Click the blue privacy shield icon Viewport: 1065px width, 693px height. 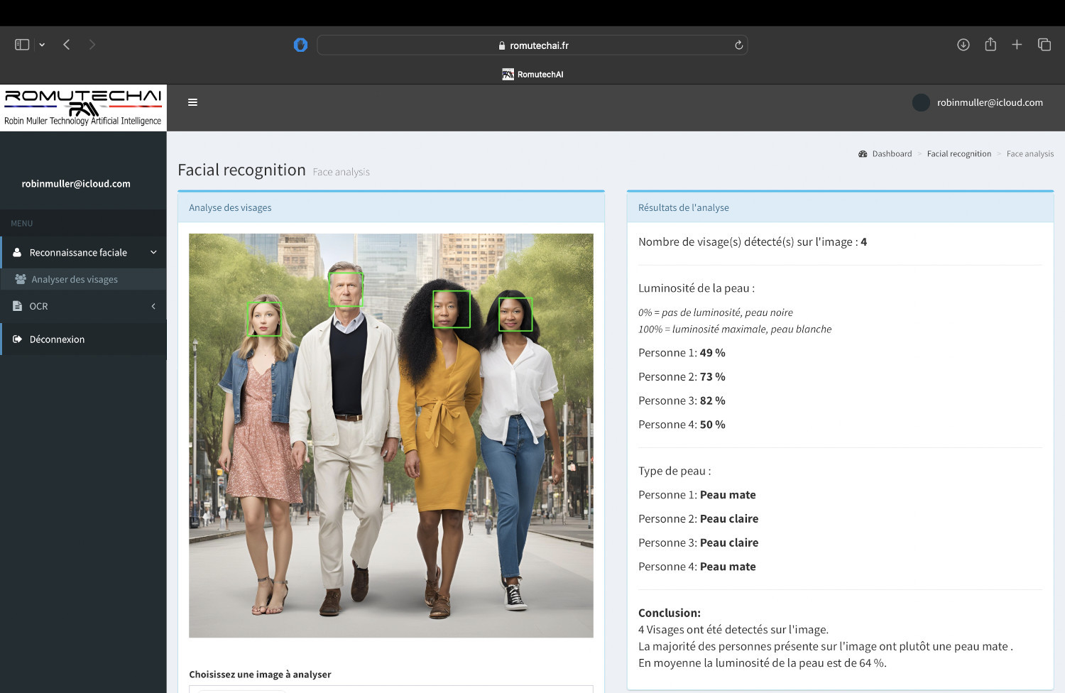pyautogui.click(x=300, y=45)
